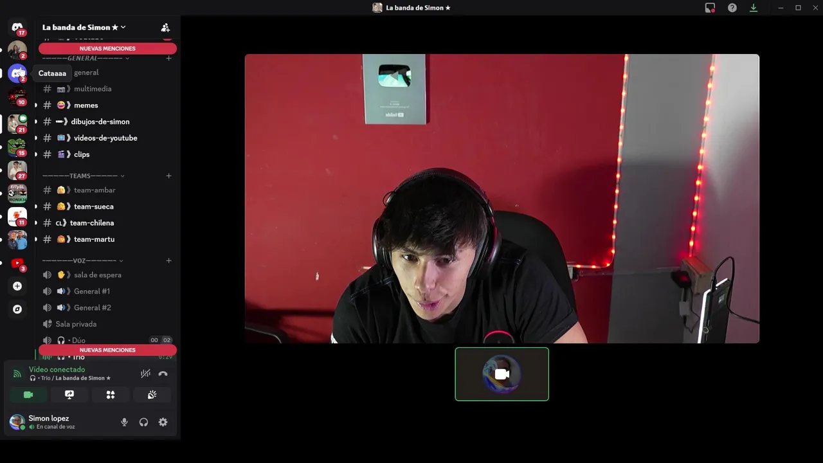
Task: Open the Pepe frog server icon
Action: coord(17,147)
